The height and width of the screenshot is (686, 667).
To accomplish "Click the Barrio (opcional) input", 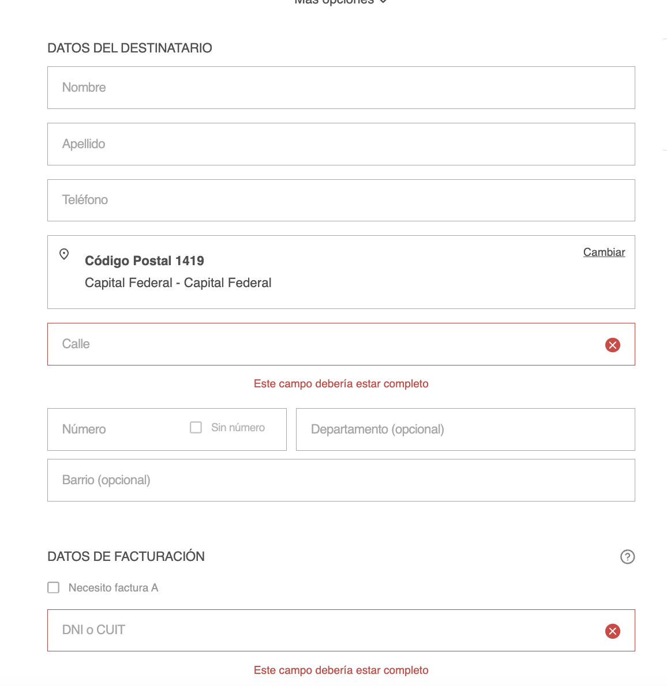I will pos(340,480).
